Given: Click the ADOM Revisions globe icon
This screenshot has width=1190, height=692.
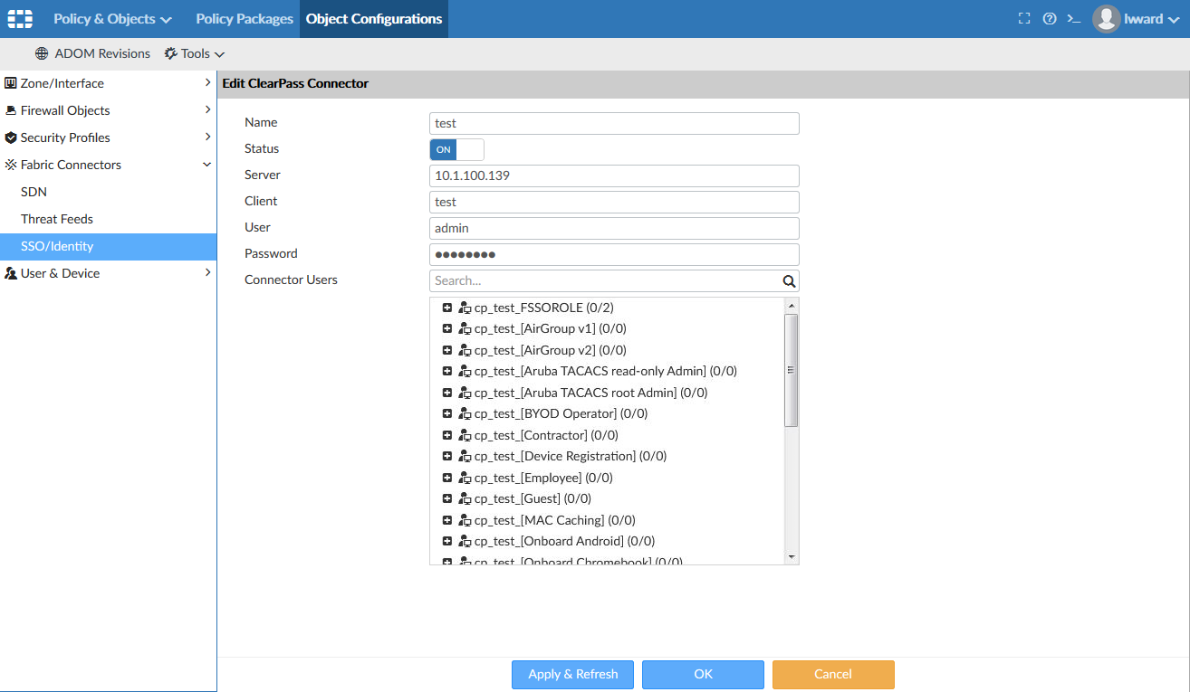Looking at the screenshot, I should [x=42, y=53].
